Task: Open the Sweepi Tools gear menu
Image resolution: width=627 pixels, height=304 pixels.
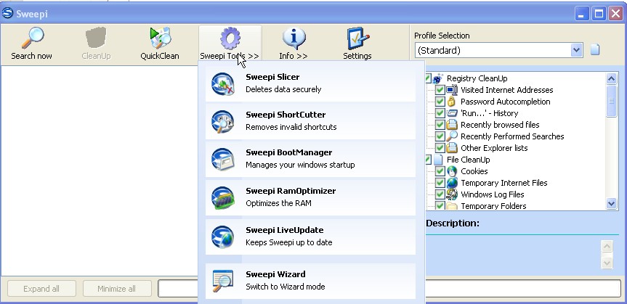Action: 230,43
